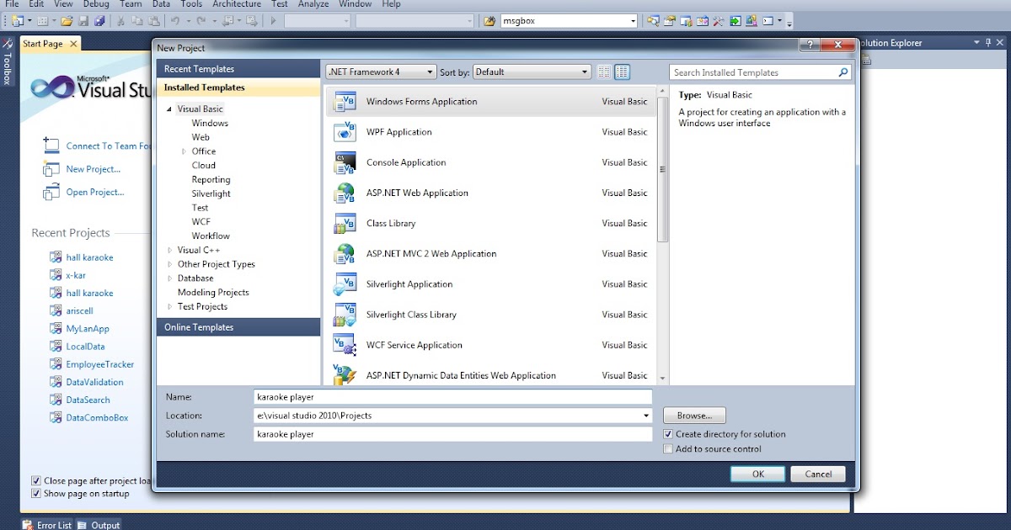Image resolution: width=1011 pixels, height=530 pixels.
Task: Open the Toolbox via toolbar icon
Action: (x=719, y=21)
